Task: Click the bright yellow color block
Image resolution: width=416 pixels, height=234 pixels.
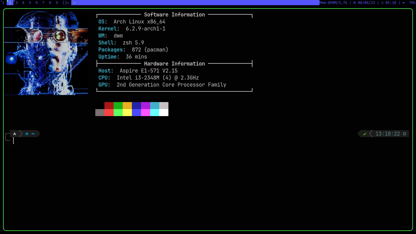Action: pos(127,112)
